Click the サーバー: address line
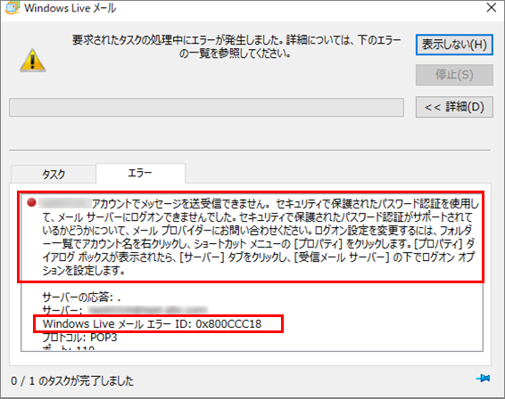505x399 pixels. pos(125,310)
